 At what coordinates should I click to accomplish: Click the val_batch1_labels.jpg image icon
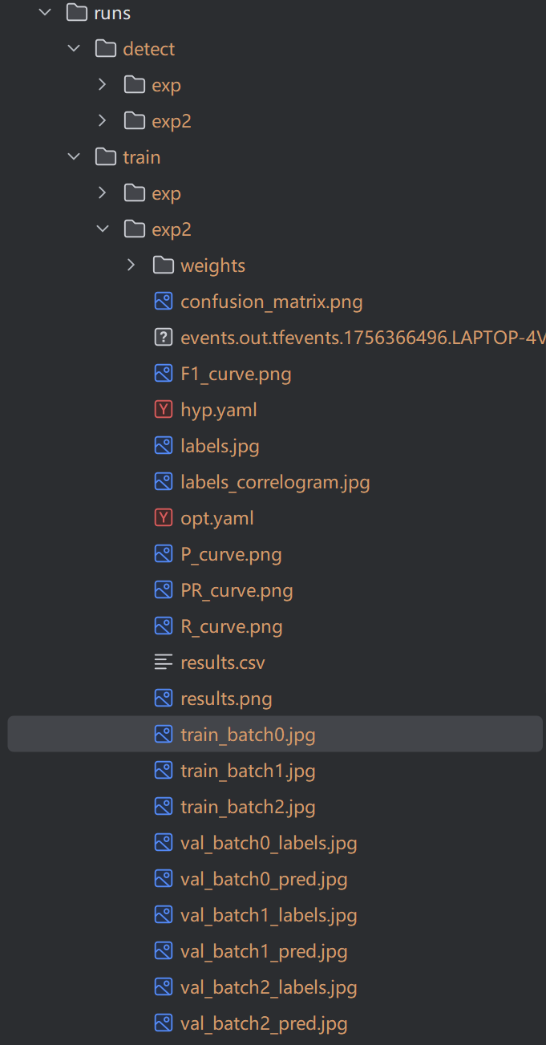[164, 915]
